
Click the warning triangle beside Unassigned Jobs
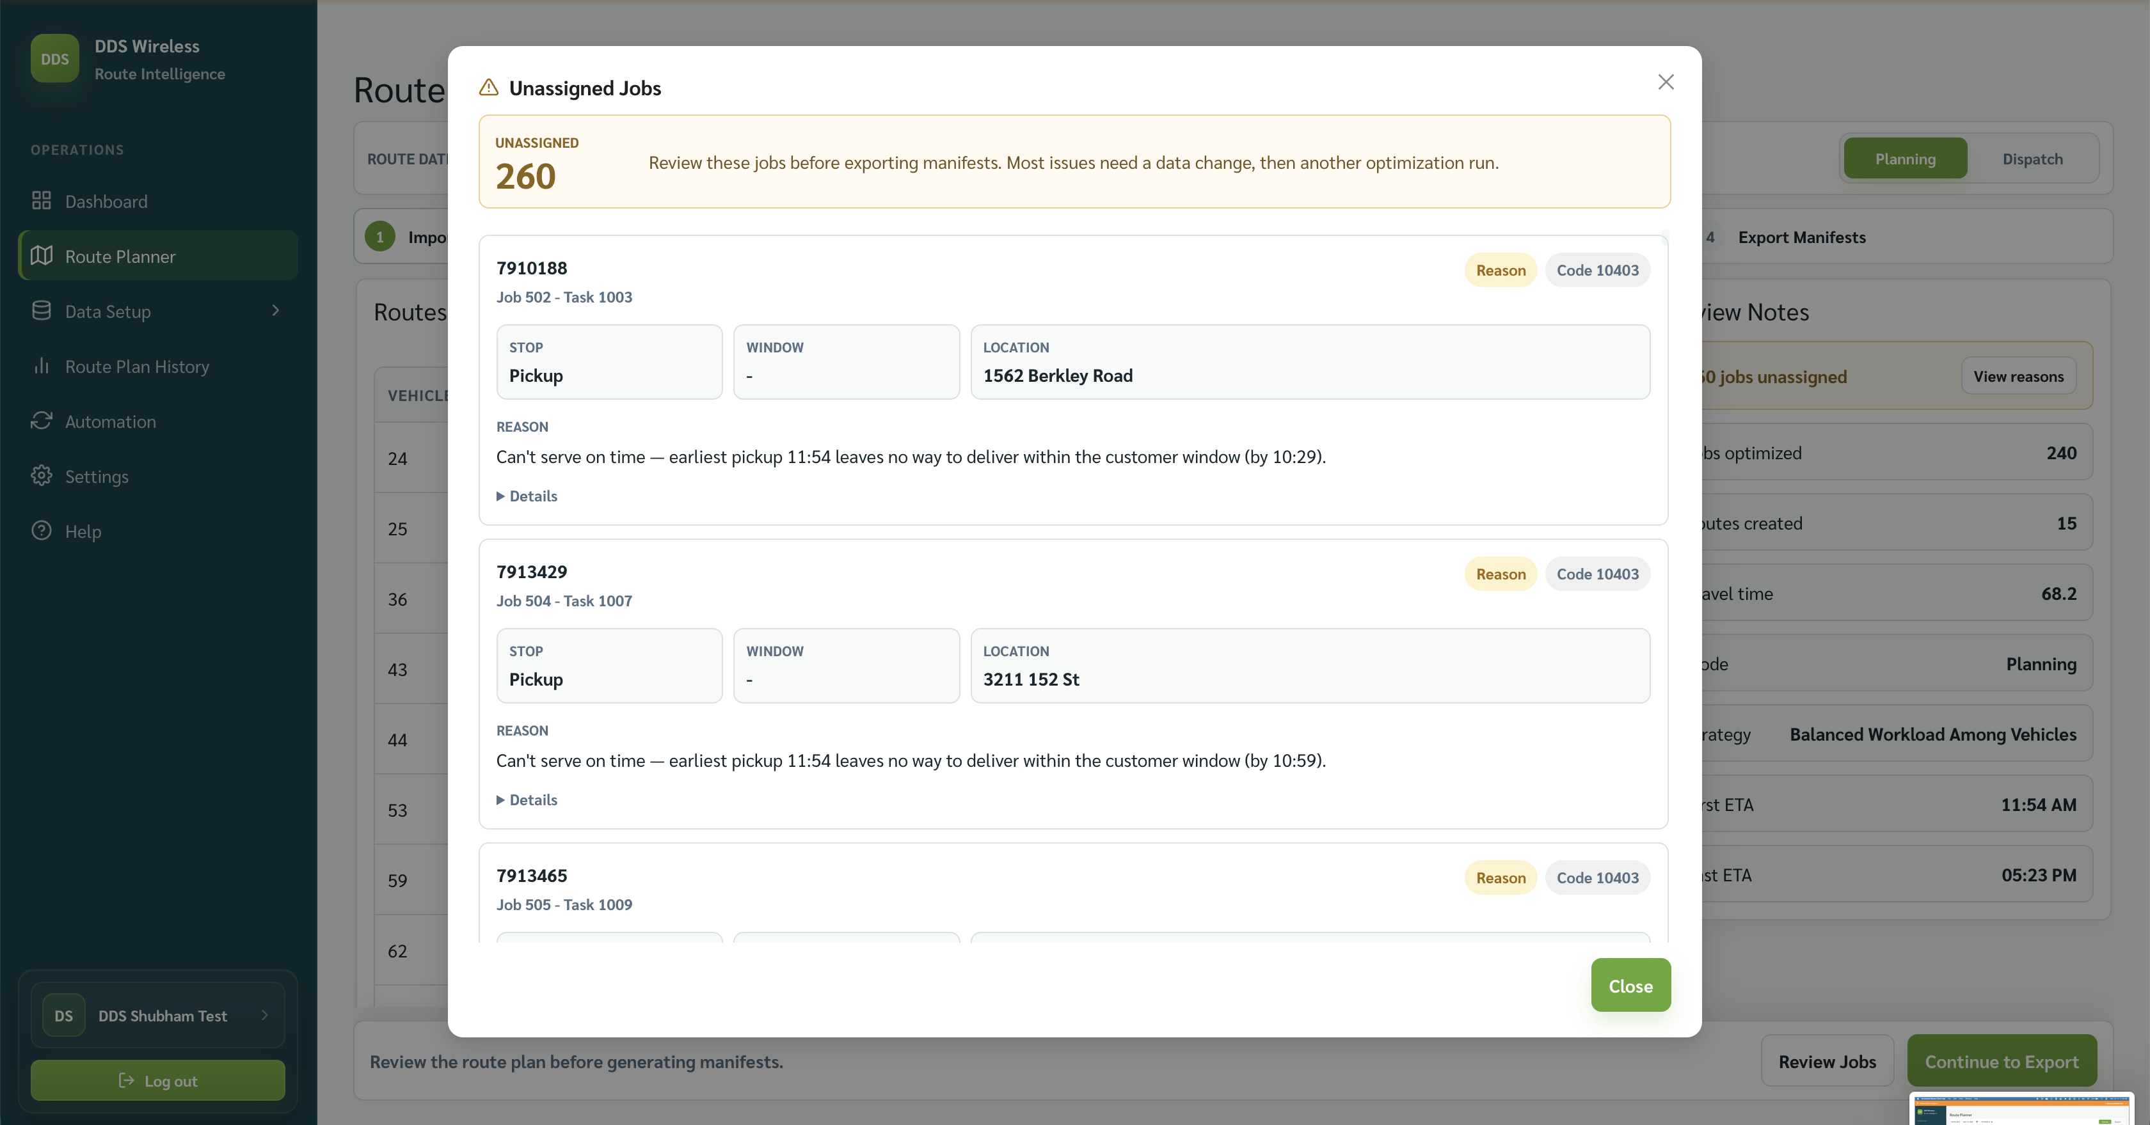[x=489, y=88]
